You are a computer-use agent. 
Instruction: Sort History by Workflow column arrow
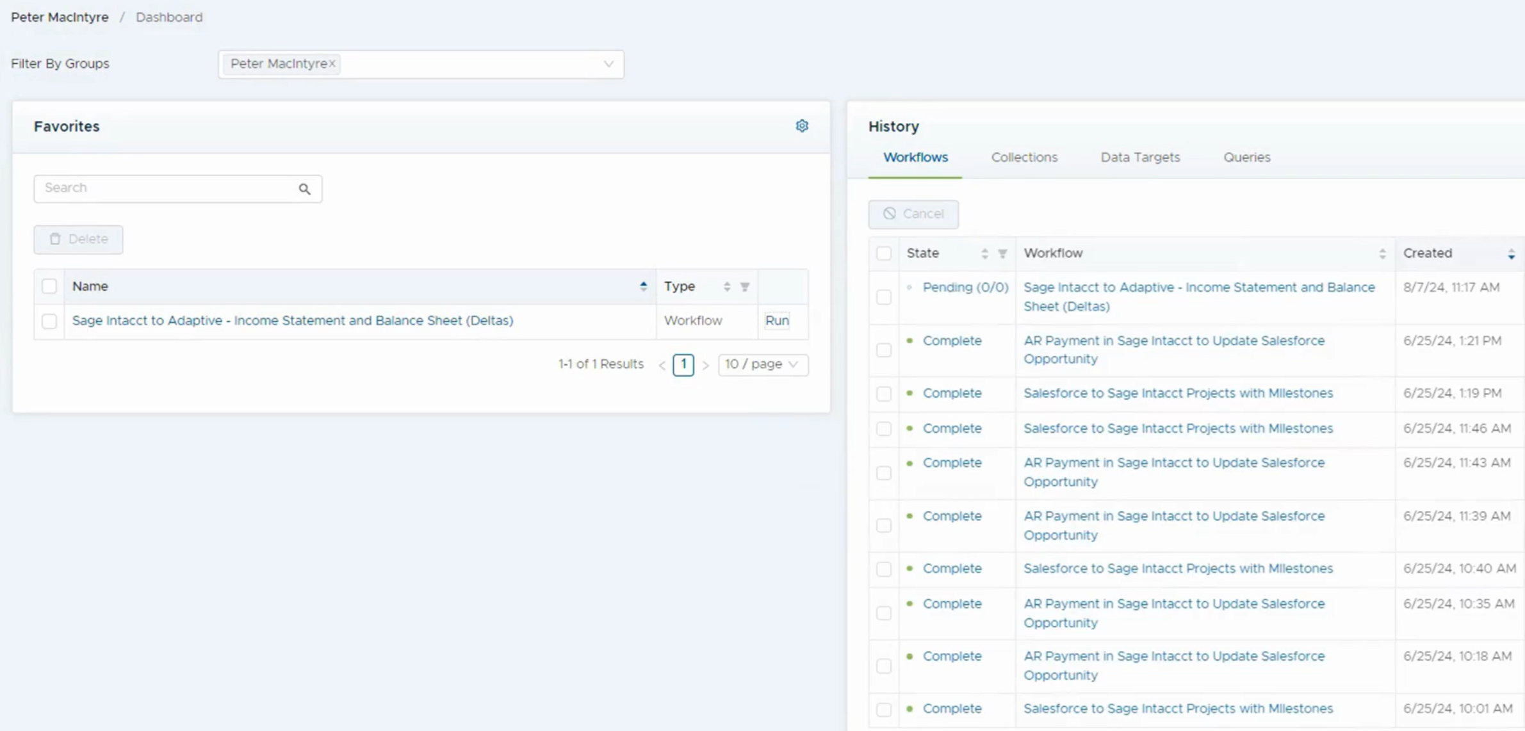point(1382,253)
